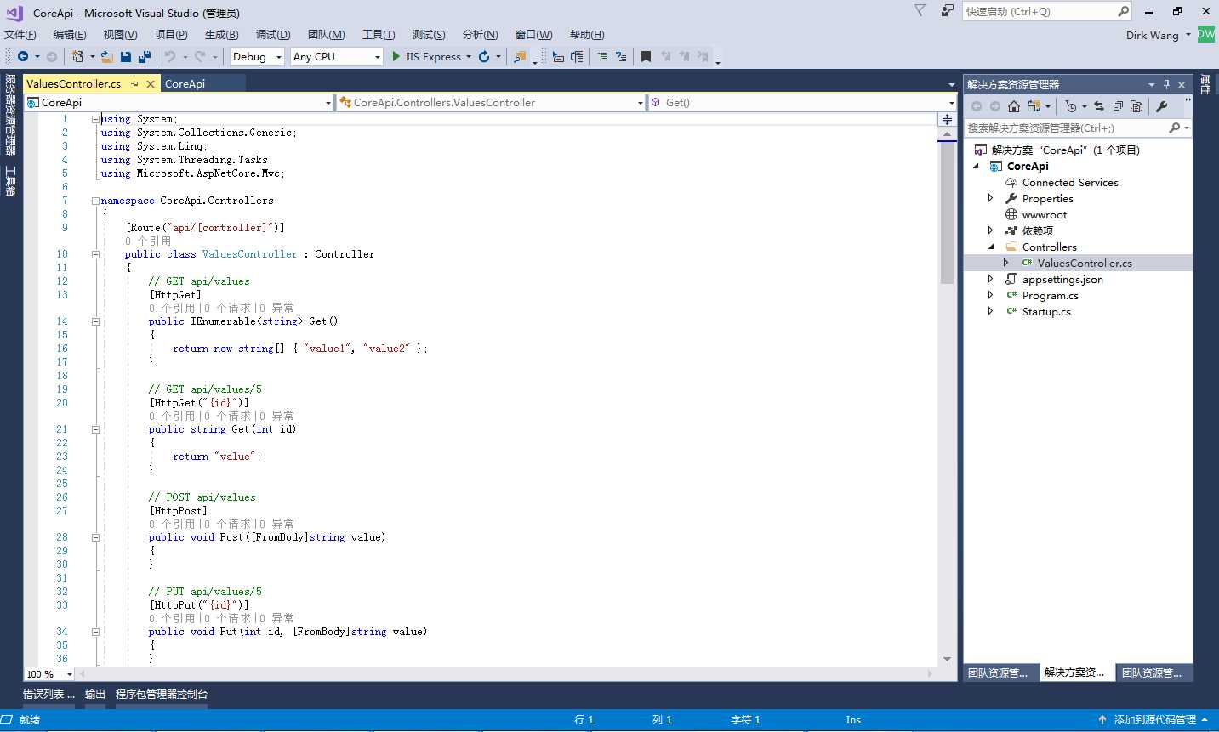The image size is (1219, 732).
Task: Save the current file with the single-disk icon
Action: pos(126,56)
